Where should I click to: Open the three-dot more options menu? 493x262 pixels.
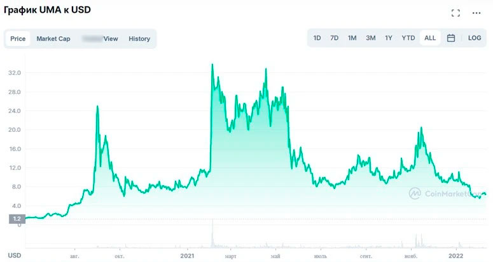[x=476, y=13]
